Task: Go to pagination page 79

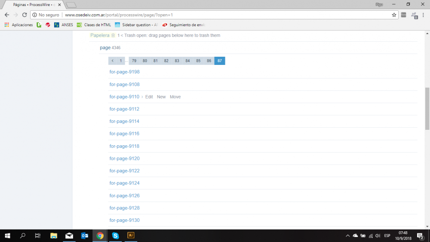Action: point(134,61)
